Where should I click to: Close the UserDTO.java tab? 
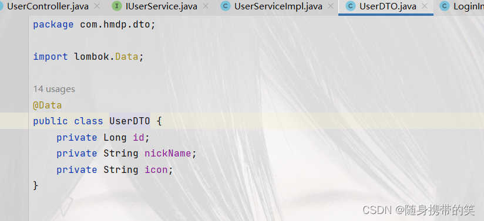[x=425, y=6]
